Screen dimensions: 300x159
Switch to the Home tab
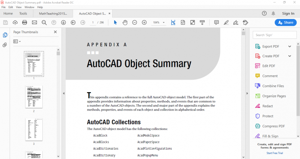pos(8,13)
